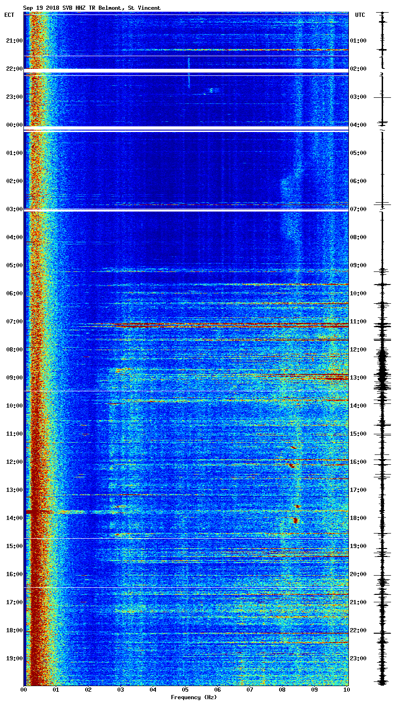Select the UTC axis label 20:00
Screen dimensions: 399x702
tap(358, 574)
